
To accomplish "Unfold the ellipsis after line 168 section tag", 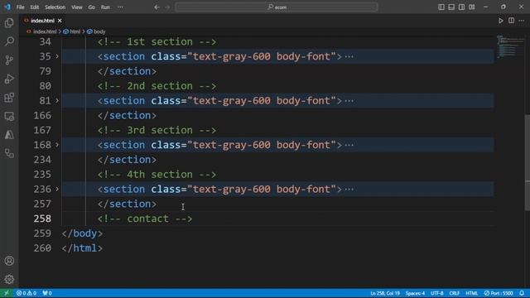I will point(349,145).
